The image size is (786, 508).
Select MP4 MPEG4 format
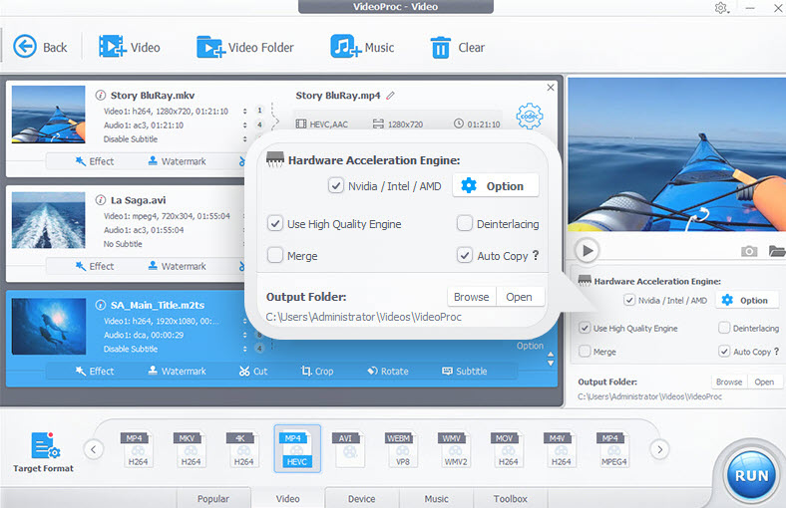pos(613,449)
